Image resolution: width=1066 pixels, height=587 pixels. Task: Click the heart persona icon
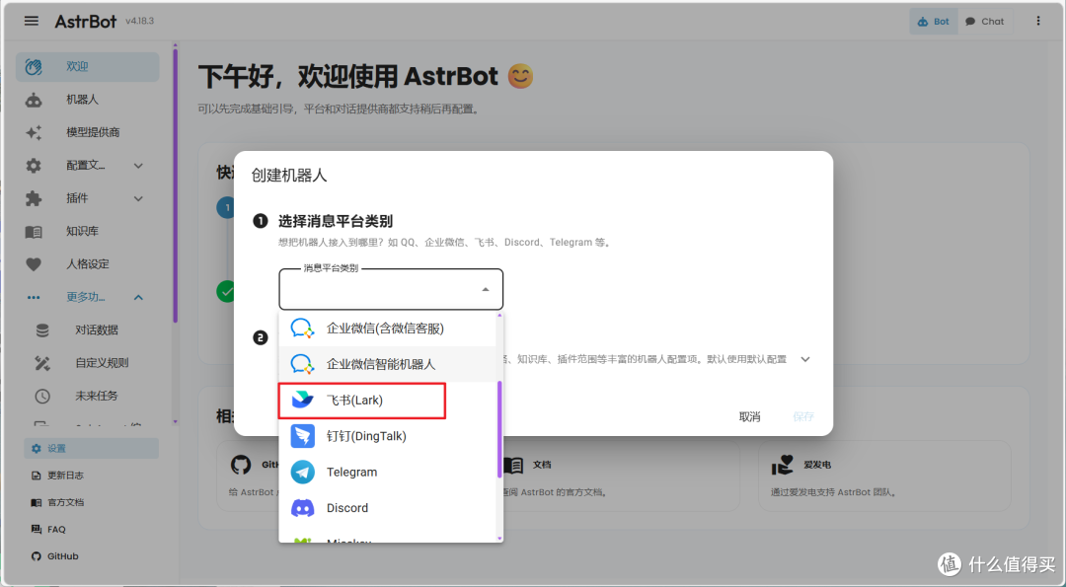34,264
